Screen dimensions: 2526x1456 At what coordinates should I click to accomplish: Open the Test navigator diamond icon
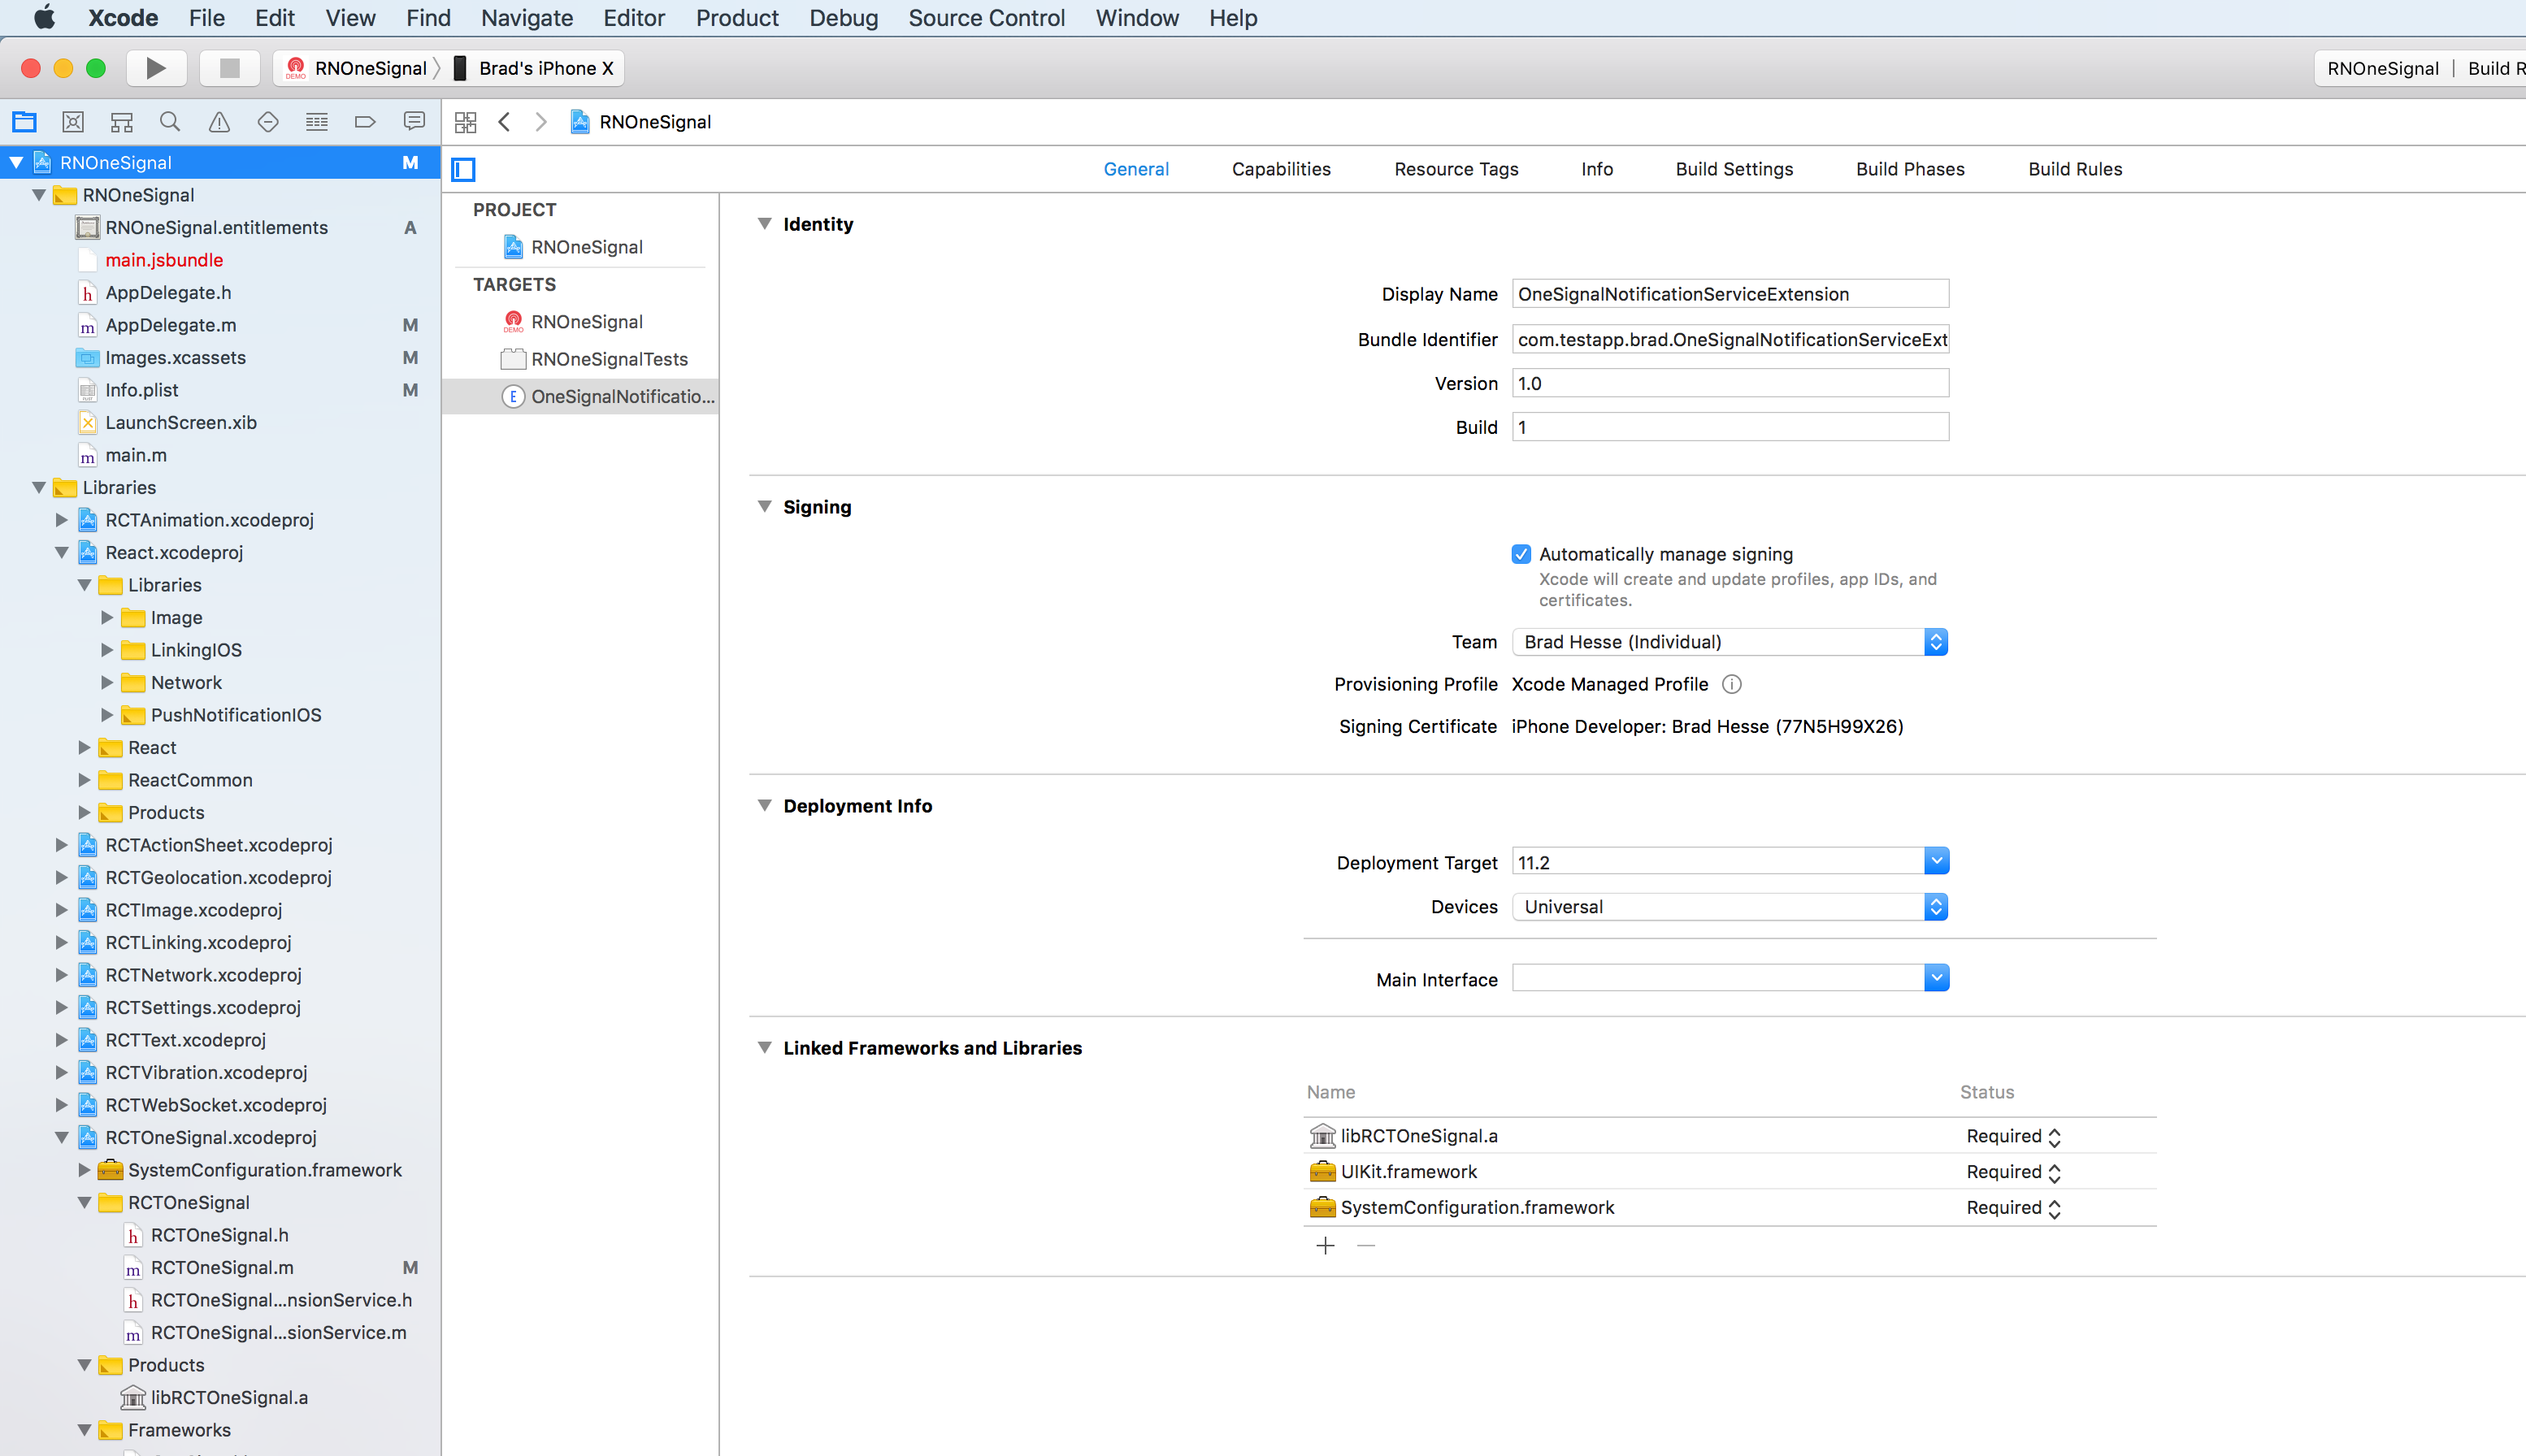click(268, 122)
